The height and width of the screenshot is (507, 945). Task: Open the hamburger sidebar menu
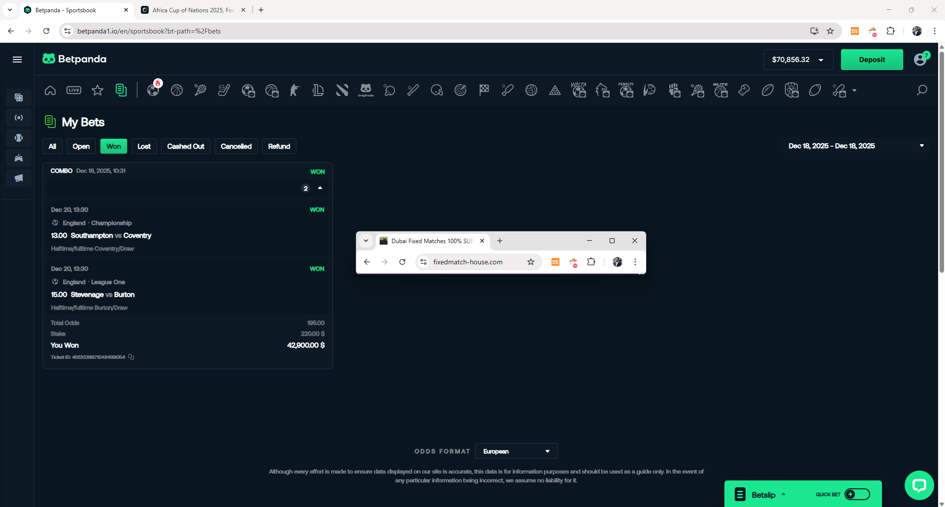click(x=17, y=60)
